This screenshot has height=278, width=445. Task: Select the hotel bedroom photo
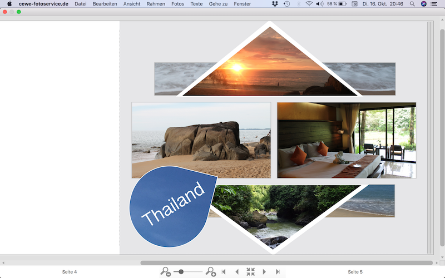tap(346, 140)
